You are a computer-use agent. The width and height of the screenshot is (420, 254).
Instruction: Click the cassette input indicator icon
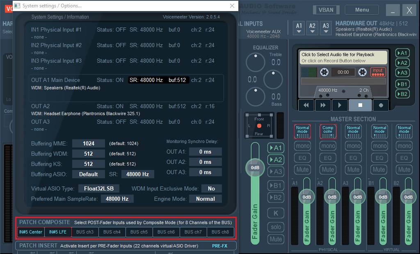pyautogui.click(x=378, y=72)
